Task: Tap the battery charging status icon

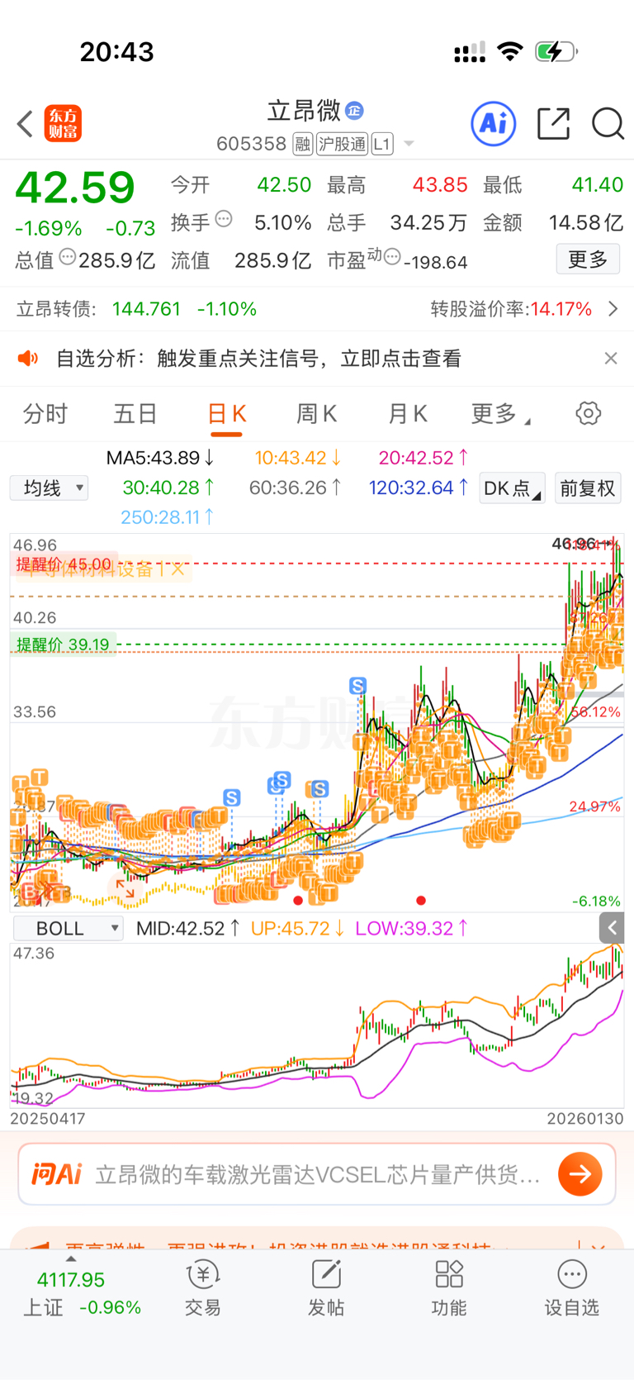Action: (x=556, y=52)
